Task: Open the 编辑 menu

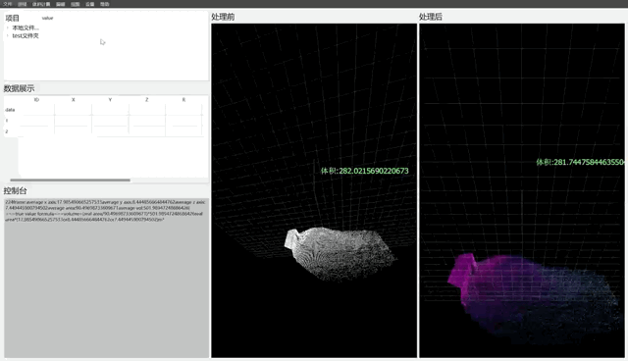Action: click(x=61, y=4)
